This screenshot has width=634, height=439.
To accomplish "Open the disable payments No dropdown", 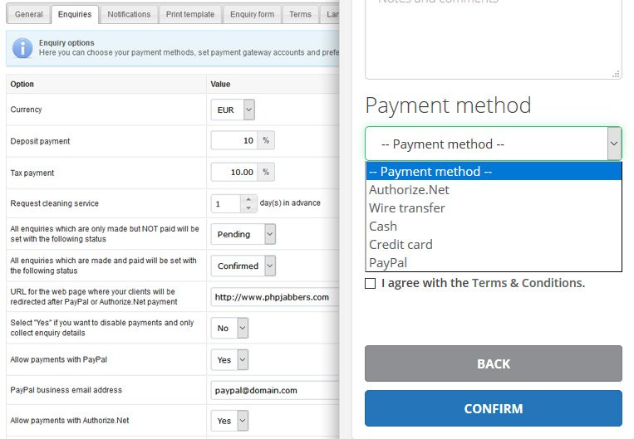I will 229,328.
